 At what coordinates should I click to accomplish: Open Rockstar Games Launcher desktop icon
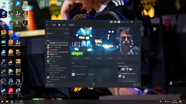[x=4, y=34]
